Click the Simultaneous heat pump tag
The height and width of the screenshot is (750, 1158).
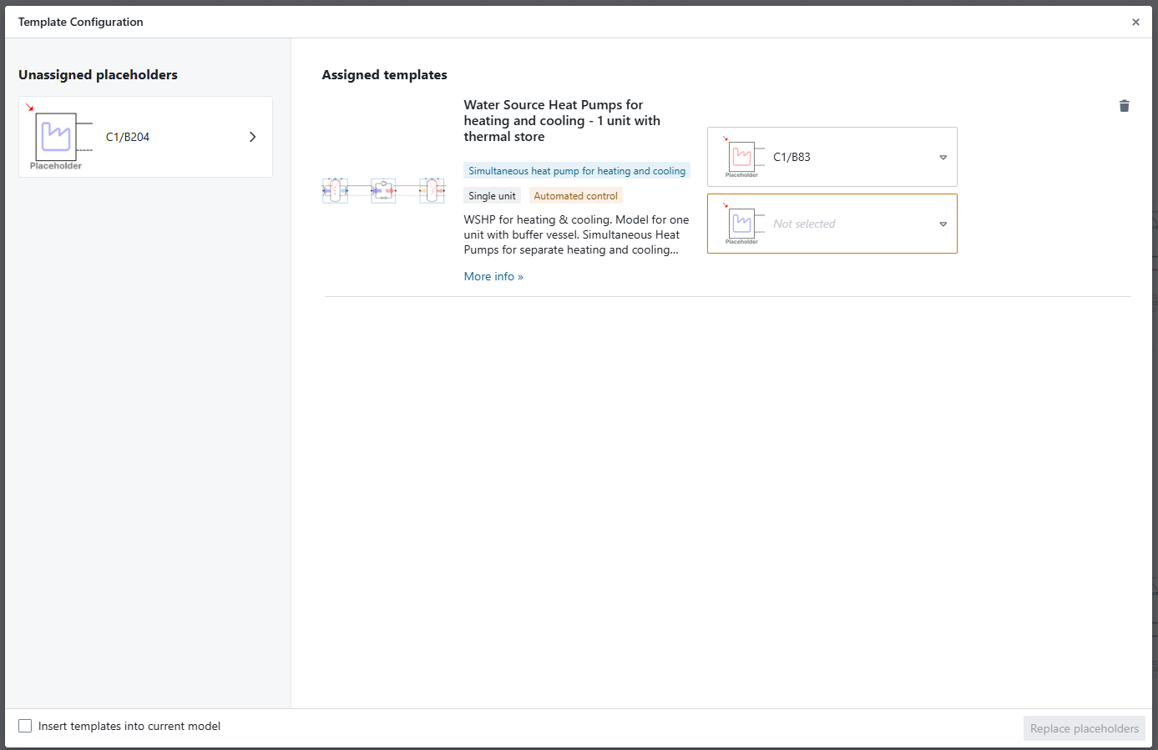[x=577, y=171]
